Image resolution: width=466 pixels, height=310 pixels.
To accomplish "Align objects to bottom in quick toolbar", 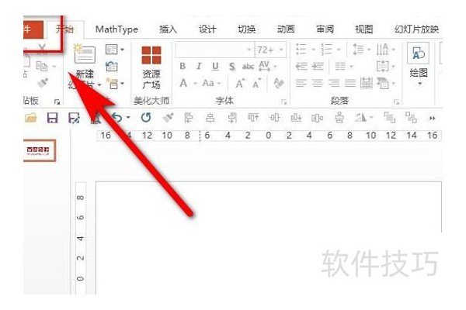I will point(296,118).
